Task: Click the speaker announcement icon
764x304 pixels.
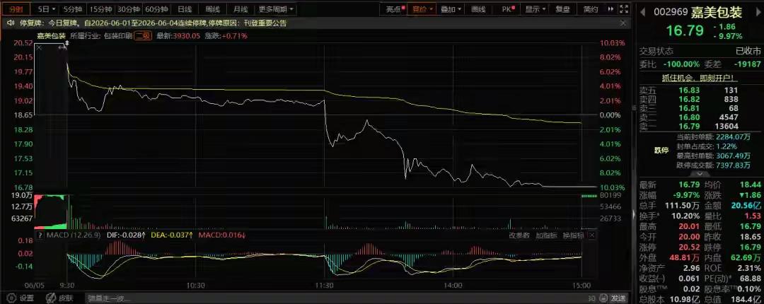Action: coord(10,23)
